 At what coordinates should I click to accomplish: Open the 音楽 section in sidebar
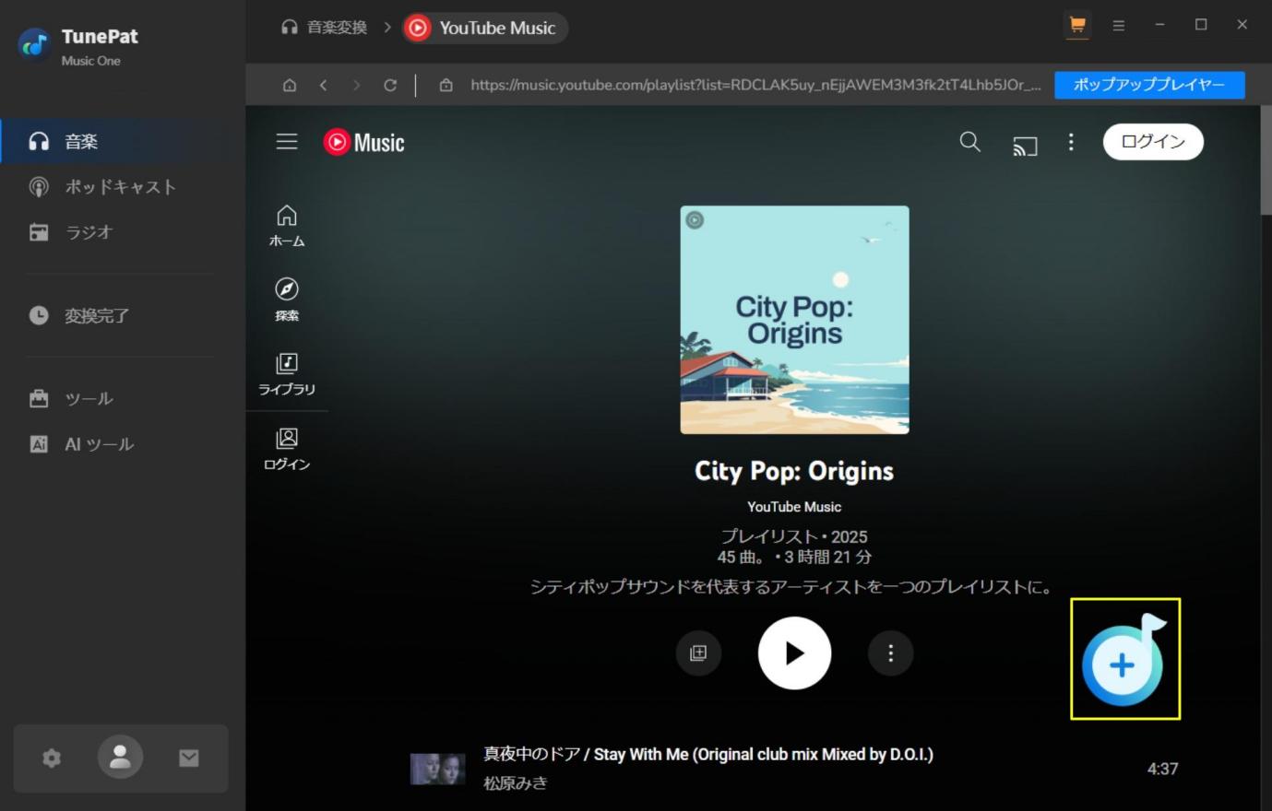click(123, 141)
